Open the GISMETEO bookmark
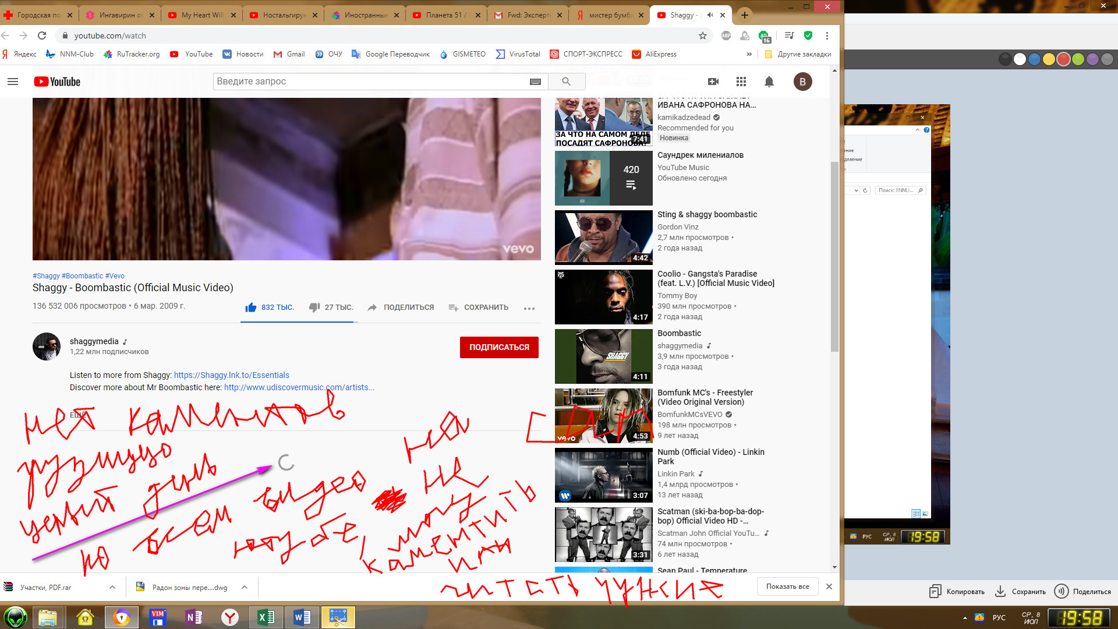 tap(462, 54)
